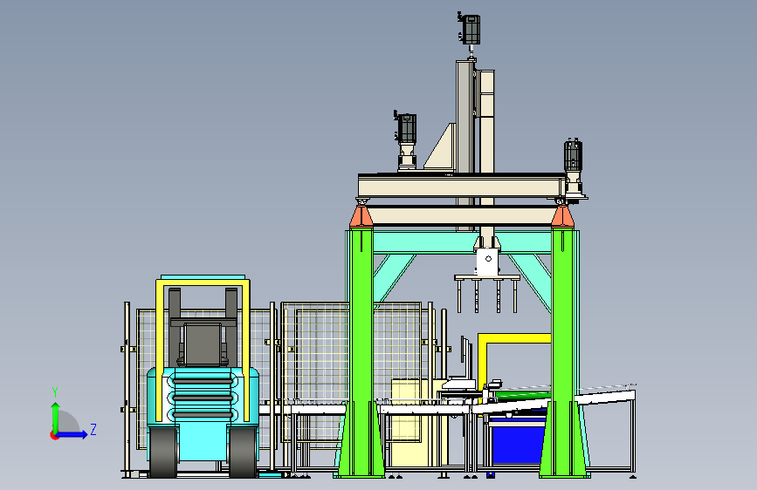757x490 pixels.
Task: Click the red X axis origin dot
Action: pyautogui.click(x=54, y=435)
